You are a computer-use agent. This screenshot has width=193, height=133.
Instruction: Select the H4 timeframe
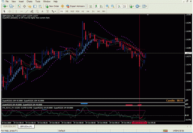[x=88, y=11]
